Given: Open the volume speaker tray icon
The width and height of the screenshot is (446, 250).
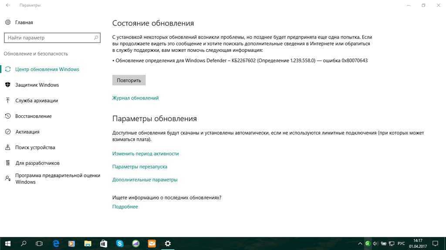Looking at the screenshot, I should pos(375,243).
